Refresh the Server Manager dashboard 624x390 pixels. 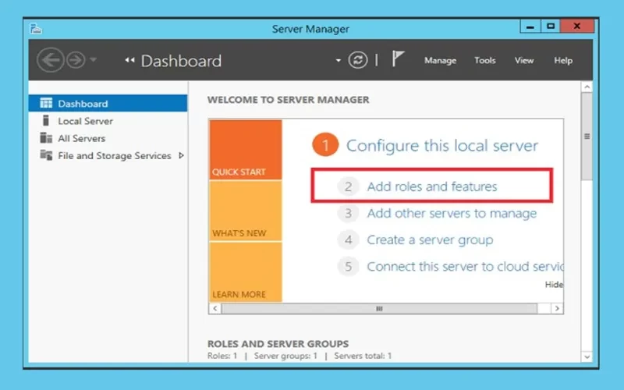click(x=358, y=60)
